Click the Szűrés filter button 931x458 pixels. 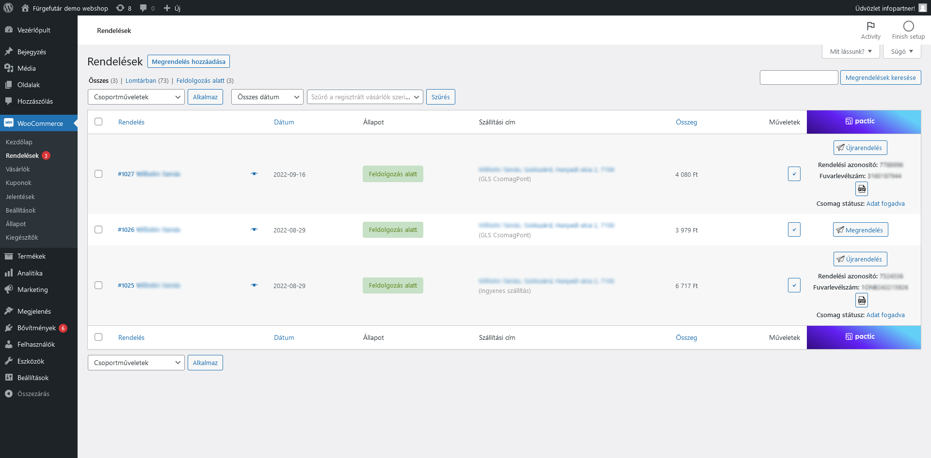coord(441,97)
